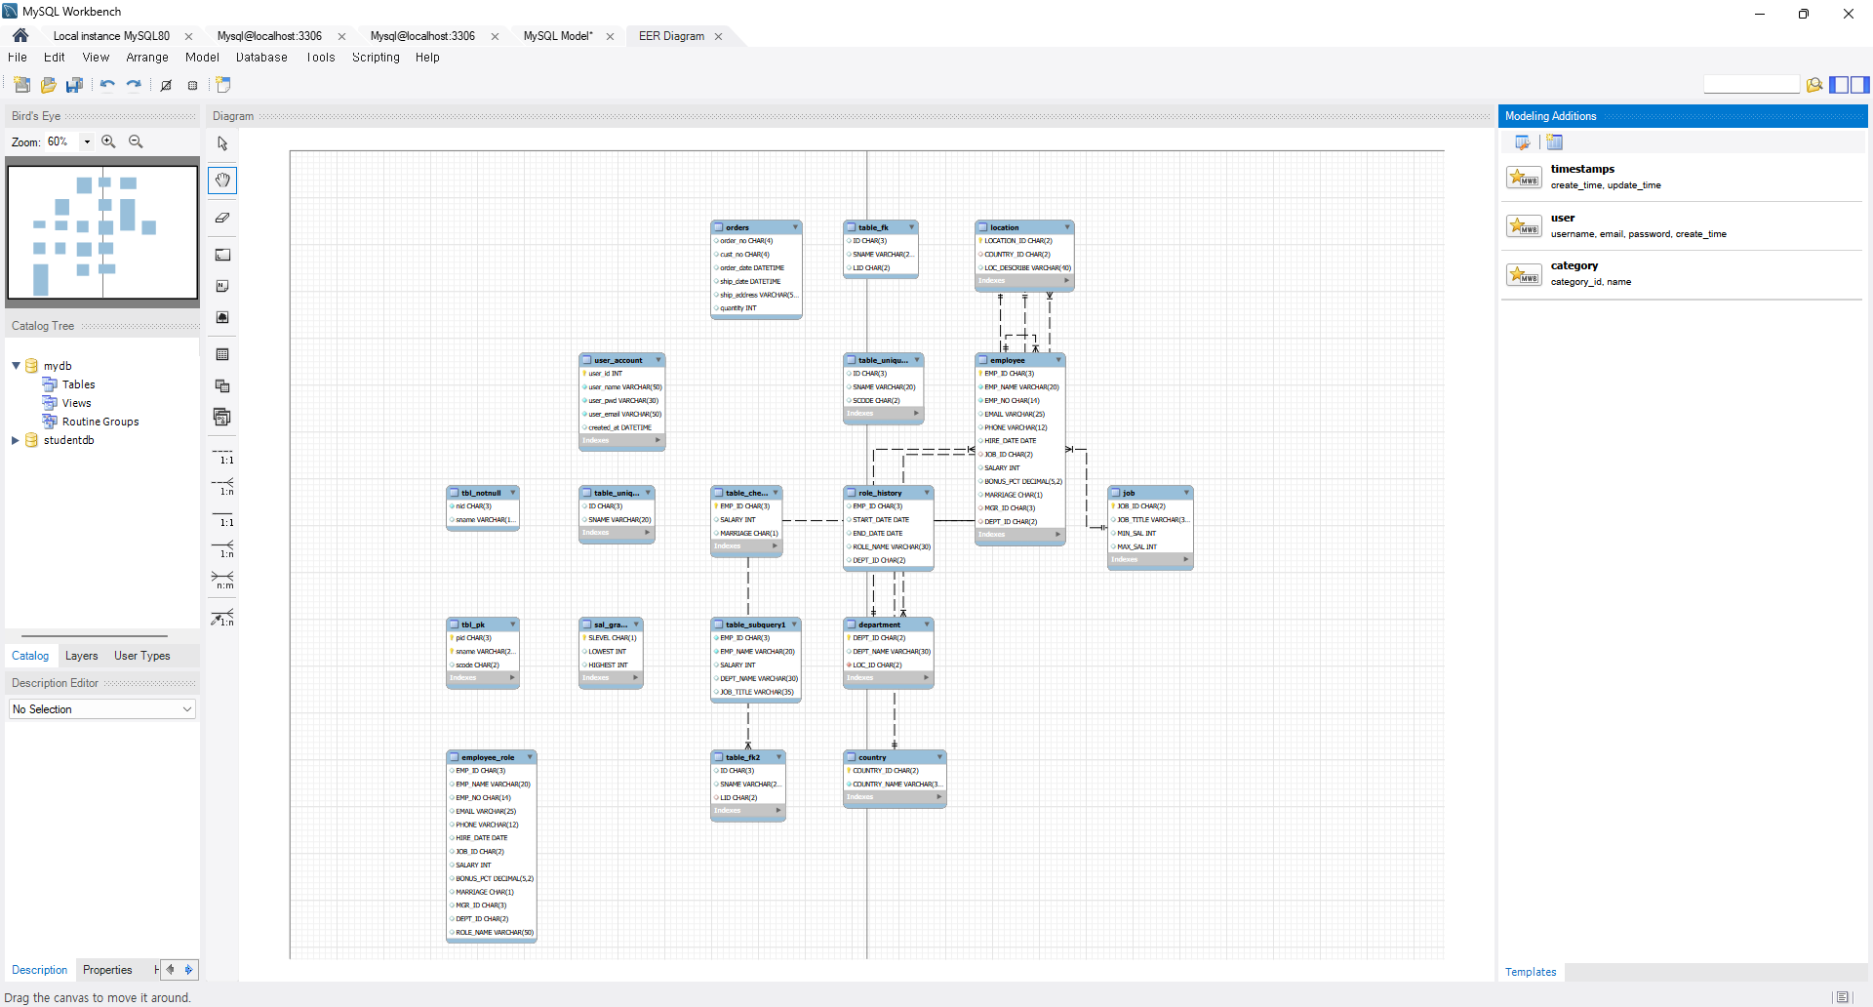The height and width of the screenshot is (1007, 1873).
Task: Undo the last action
Action: click(x=107, y=85)
